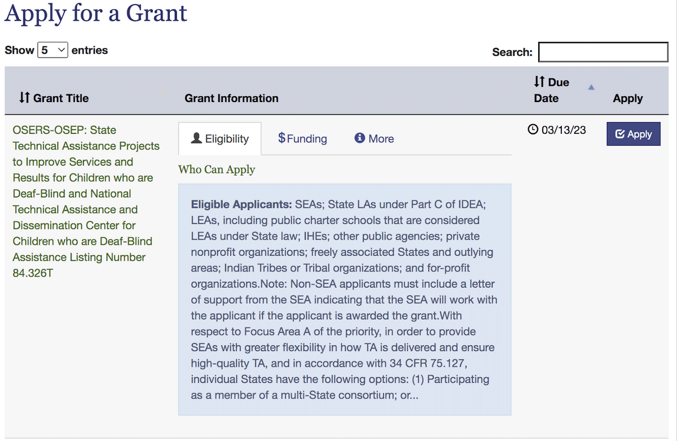The image size is (677, 441).
Task: Open the Show entries dropdown
Action: 53,50
